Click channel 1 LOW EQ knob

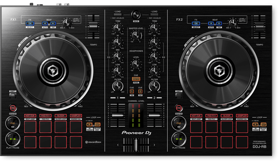point(117,72)
